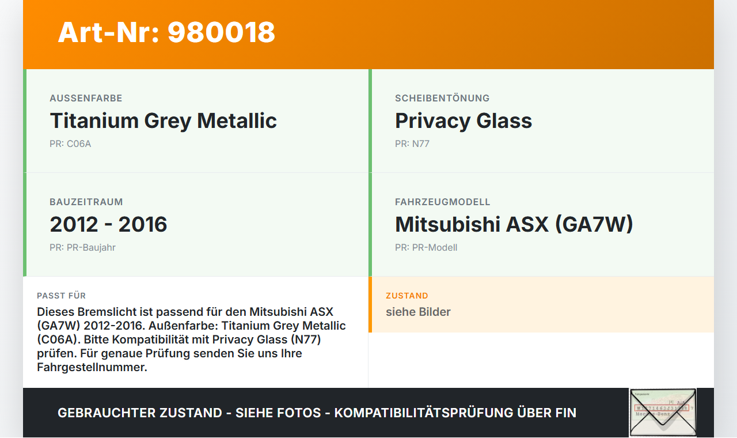Click the PR: PR-Modell text
The image size is (737, 438).
pos(426,248)
